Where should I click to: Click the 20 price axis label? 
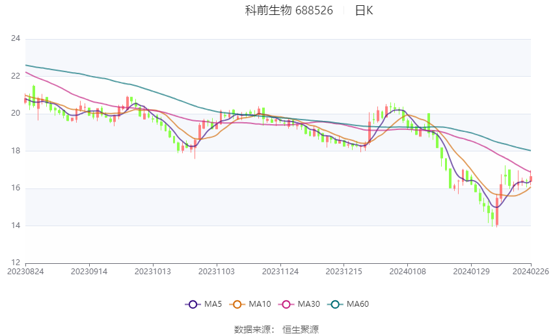click(16, 113)
